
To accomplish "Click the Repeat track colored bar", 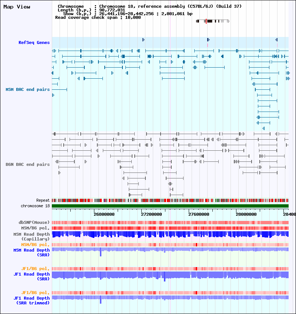I will tap(170, 200).
